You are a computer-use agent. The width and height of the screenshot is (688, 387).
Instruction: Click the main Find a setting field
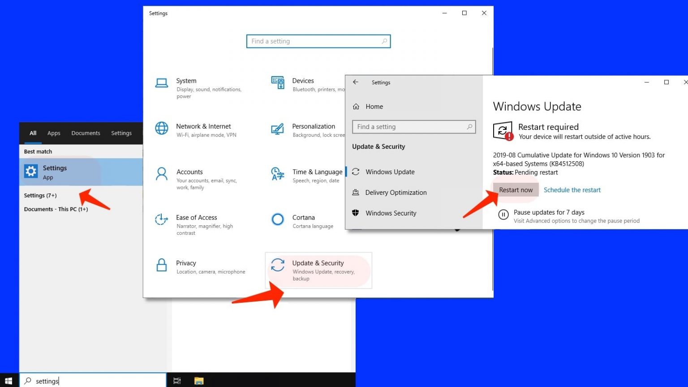click(x=318, y=41)
